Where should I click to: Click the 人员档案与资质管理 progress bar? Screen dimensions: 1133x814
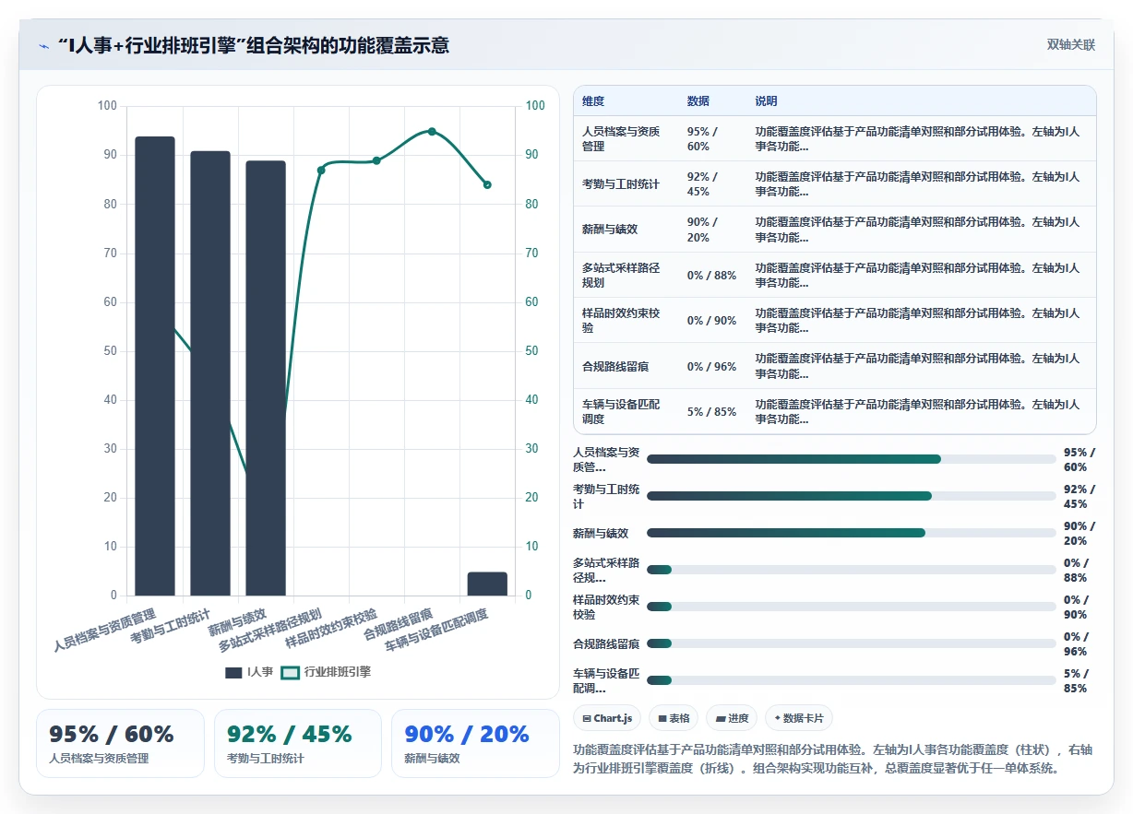tap(851, 459)
